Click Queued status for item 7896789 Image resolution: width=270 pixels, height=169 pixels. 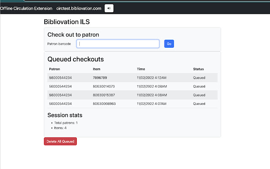[x=199, y=78]
